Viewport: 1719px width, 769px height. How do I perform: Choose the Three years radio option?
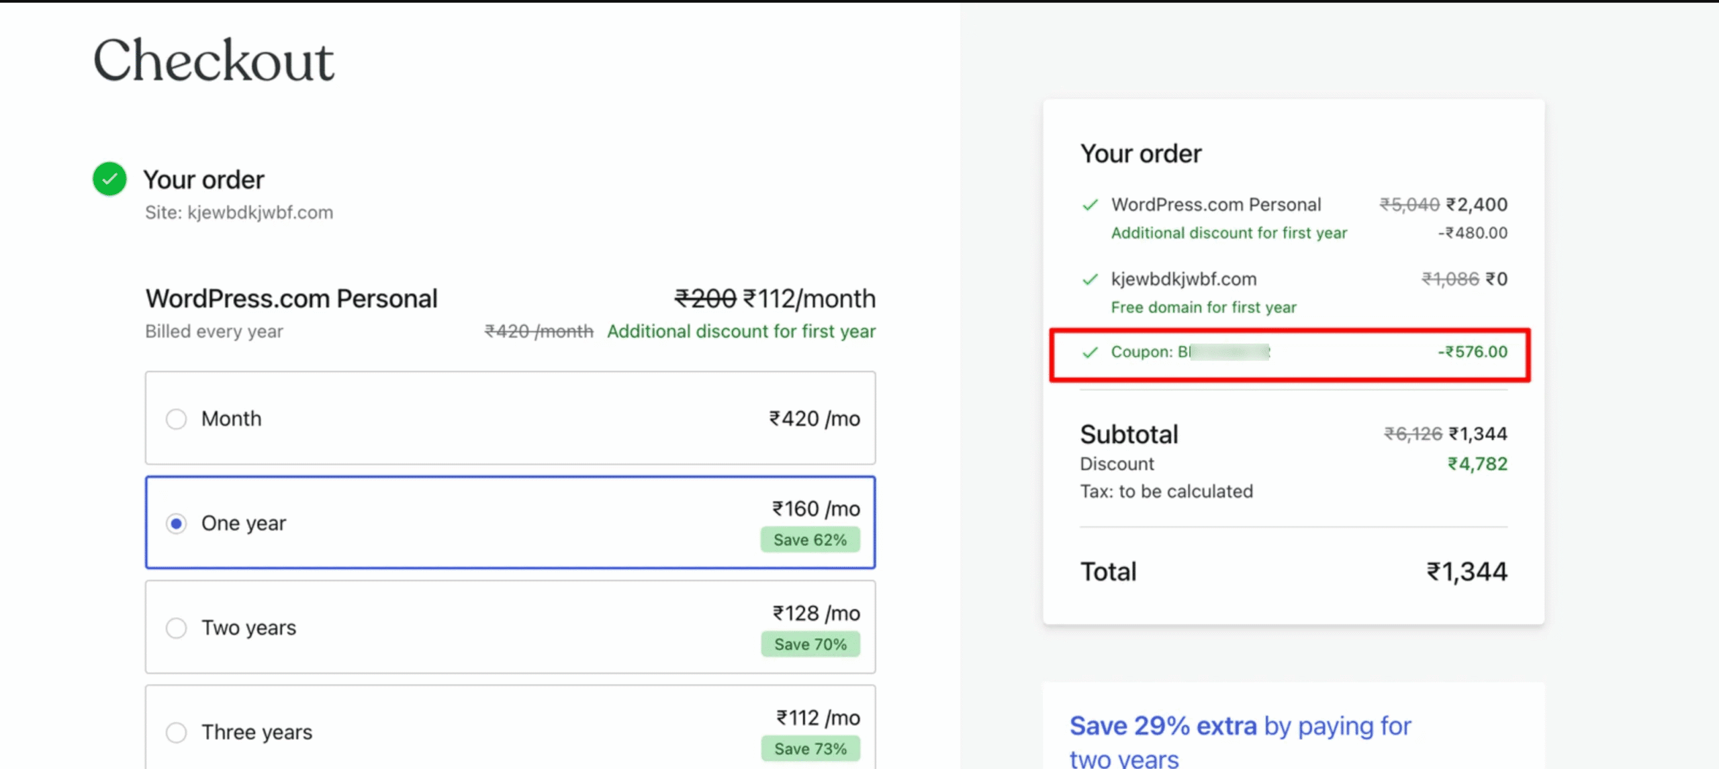[x=176, y=732]
